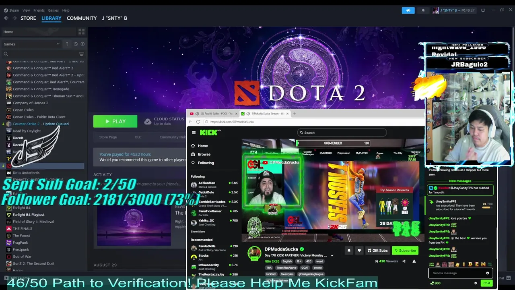Screen dimensions: 515x290
Task: Follow DPMuddaSucka with heart icon
Action: [359, 251]
